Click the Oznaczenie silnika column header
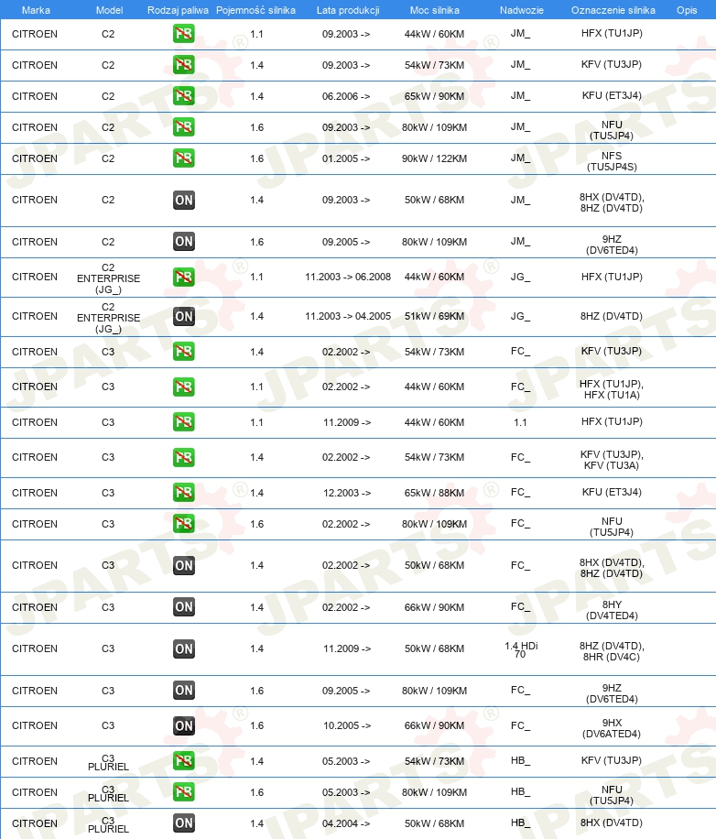This screenshot has width=716, height=839. pyautogui.click(x=613, y=10)
